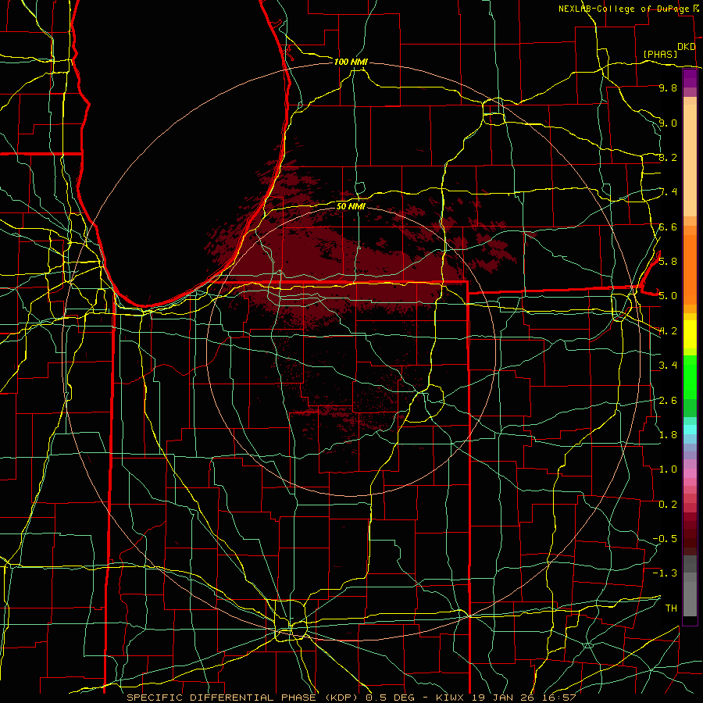The image size is (703, 703).
Task: Pick the purple top segment of color bar
Action: (x=690, y=78)
